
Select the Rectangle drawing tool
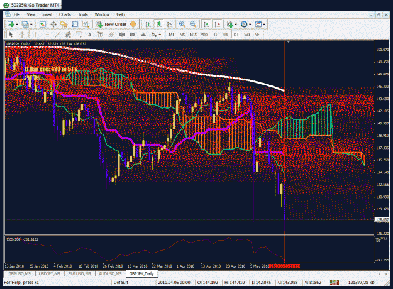133,35
